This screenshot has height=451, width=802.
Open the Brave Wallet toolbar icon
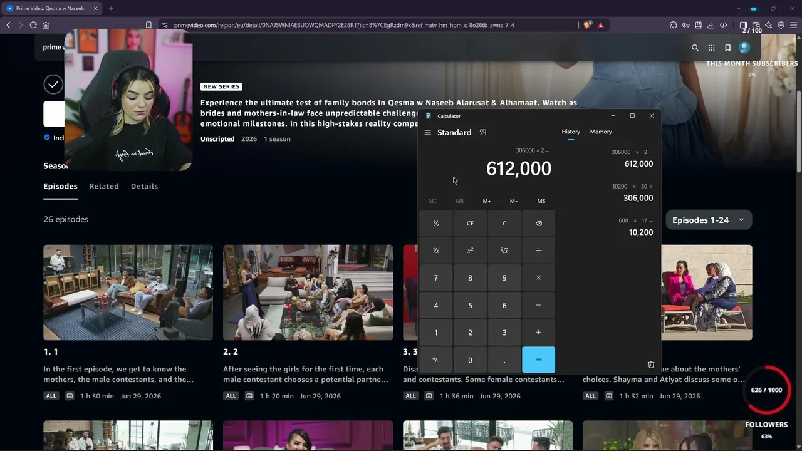click(x=756, y=25)
